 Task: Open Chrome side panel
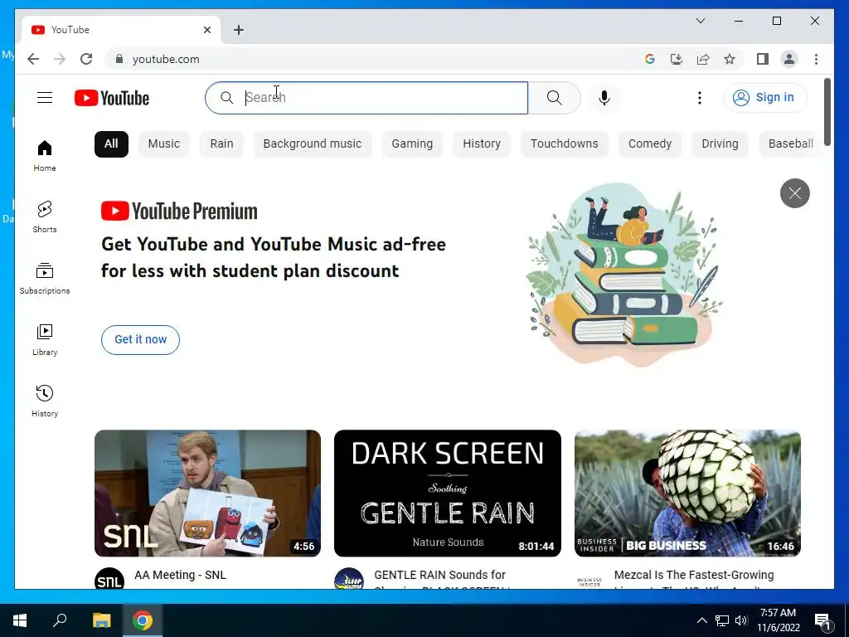coord(763,59)
